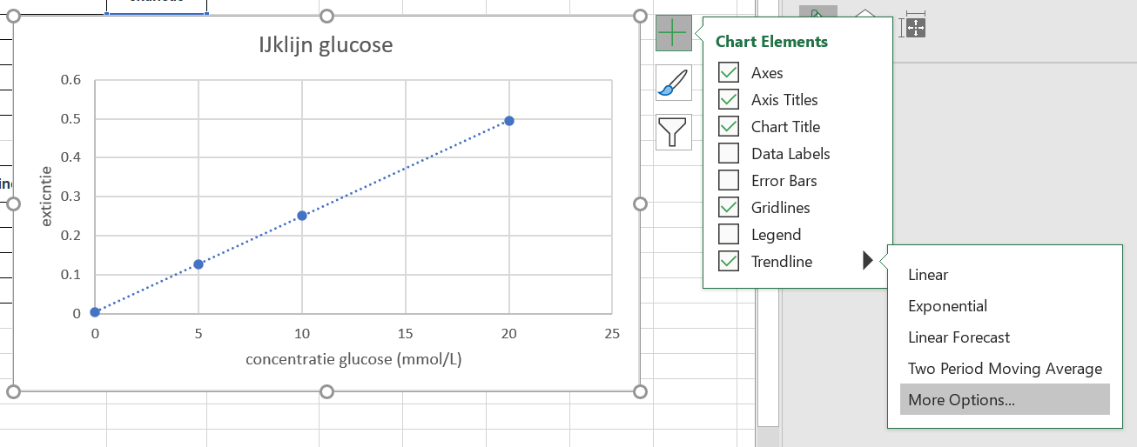Choose Exponential trendline option
Image resolution: width=1137 pixels, height=447 pixels.
coord(947,306)
